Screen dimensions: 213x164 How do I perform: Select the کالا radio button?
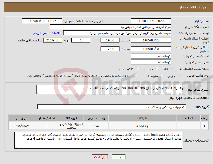click(x=172, y=69)
